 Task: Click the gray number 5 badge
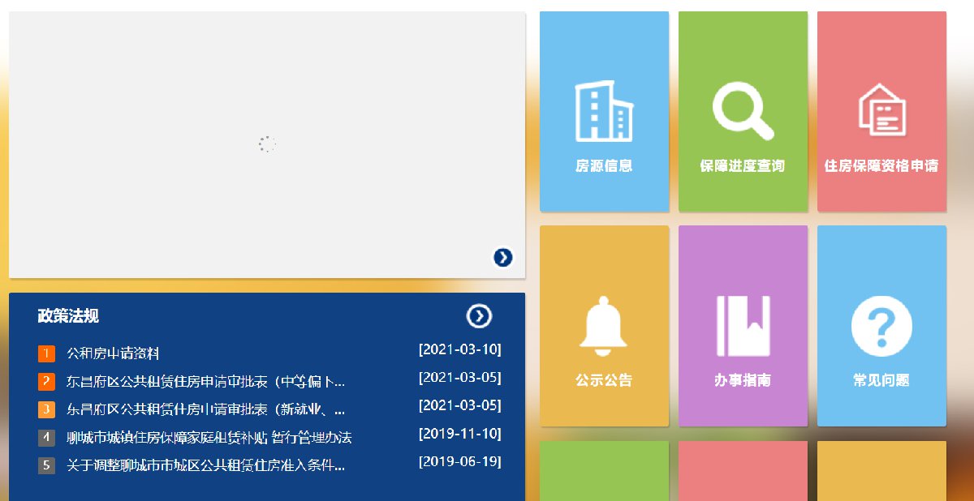46,465
